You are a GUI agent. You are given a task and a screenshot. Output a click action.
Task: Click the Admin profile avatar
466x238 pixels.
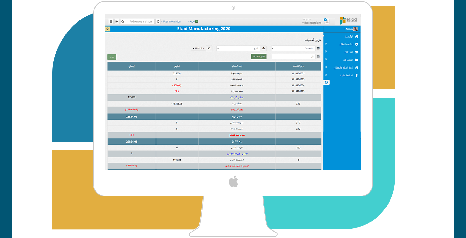(x=355, y=29)
